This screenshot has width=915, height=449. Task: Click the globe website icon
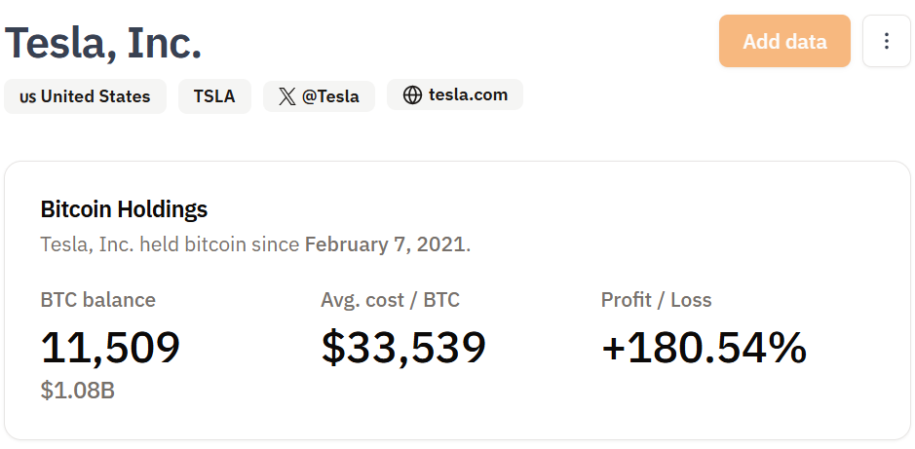(412, 95)
